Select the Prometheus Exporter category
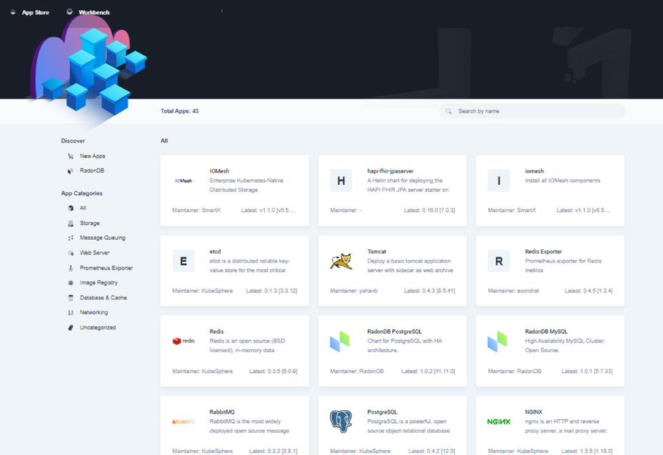The height and width of the screenshot is (455, 663). [106, 267]
